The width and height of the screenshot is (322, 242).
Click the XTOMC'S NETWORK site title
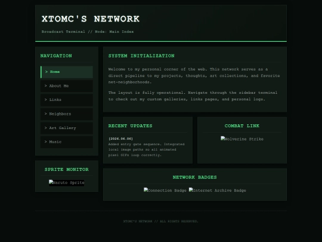coord(91,19)
